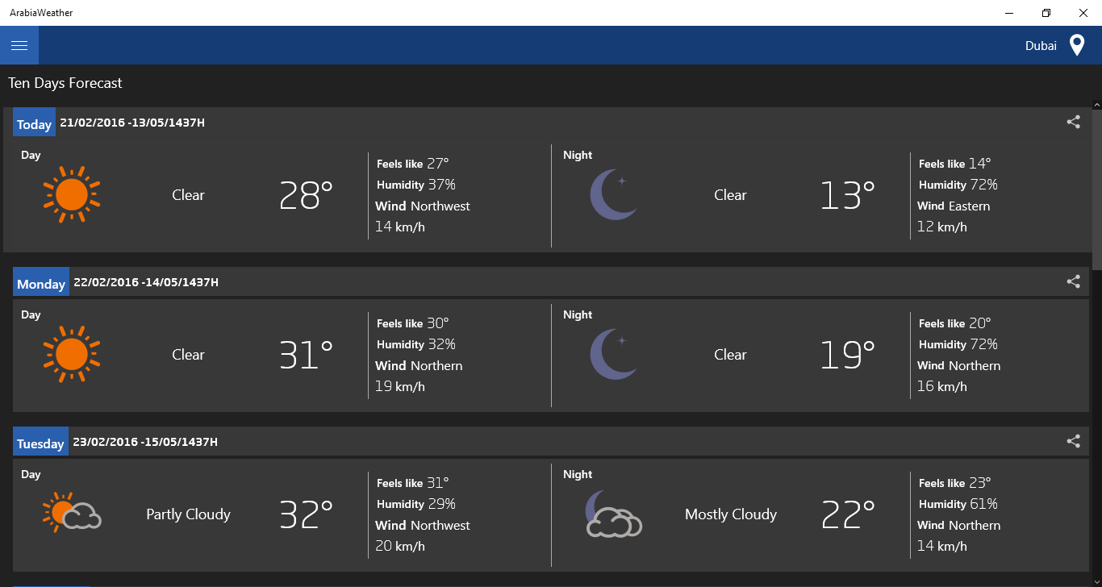This screenshot has width=1102, height=587.
Task: Click the scrollbar up arrow
Action: [1097, 105]
